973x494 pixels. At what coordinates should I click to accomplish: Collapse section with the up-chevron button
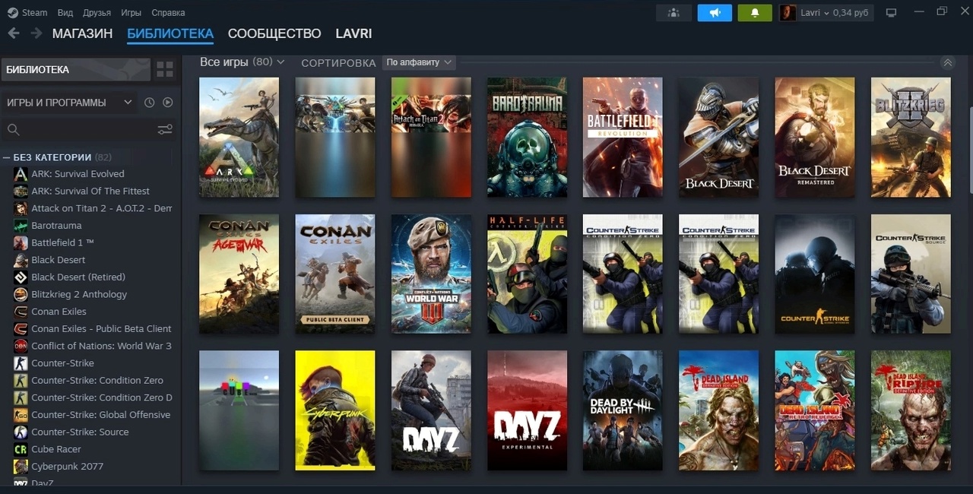(x=947, y=63)
